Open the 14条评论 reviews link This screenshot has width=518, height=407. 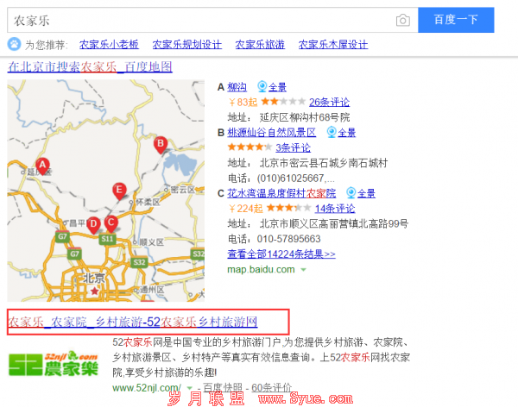point(335,209)
